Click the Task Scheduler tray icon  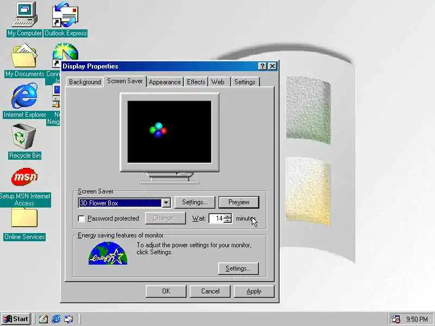396,319
